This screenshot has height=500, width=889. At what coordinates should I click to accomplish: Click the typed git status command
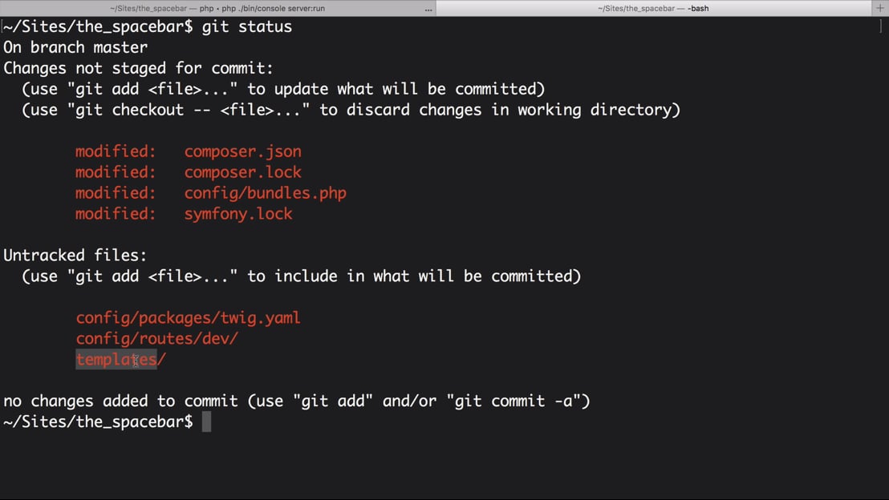(246, 26)
